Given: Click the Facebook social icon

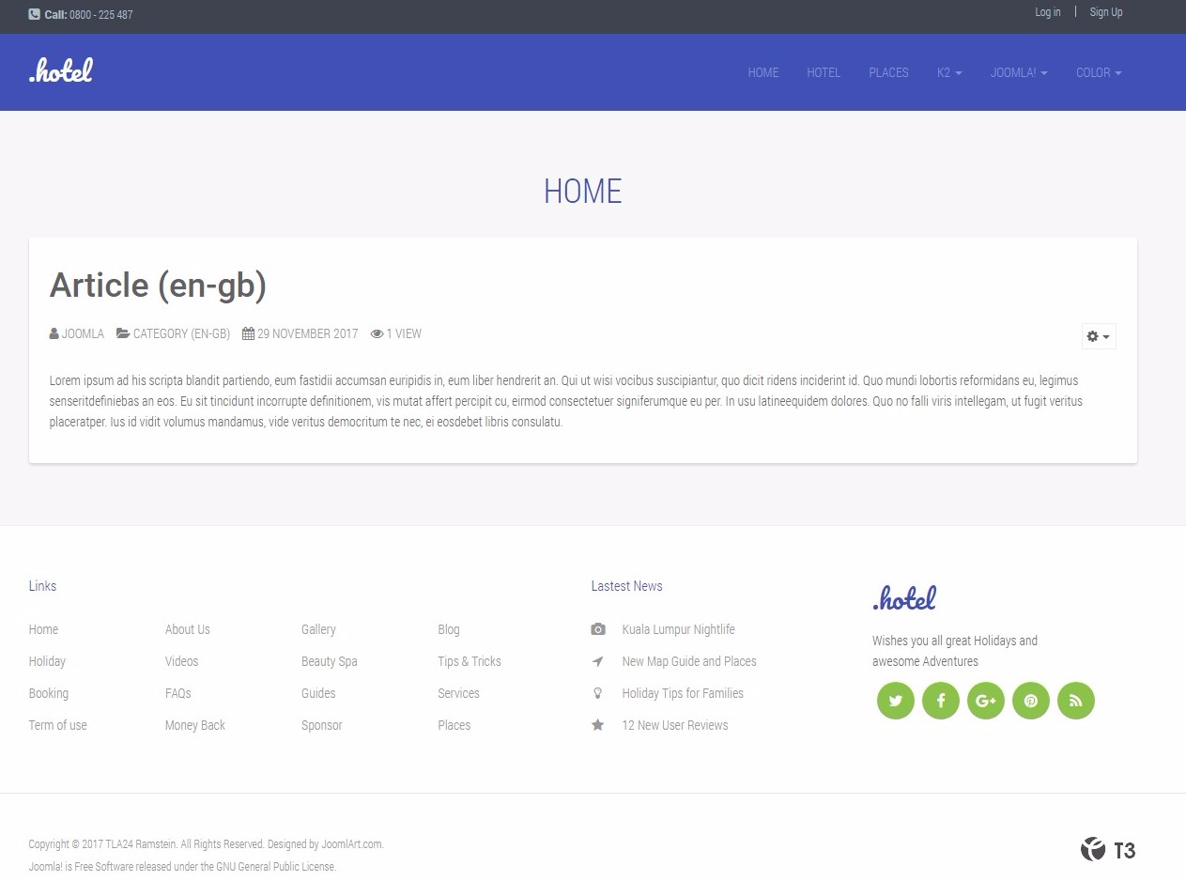Looking at the screenshot, I should tap(940, 700).
